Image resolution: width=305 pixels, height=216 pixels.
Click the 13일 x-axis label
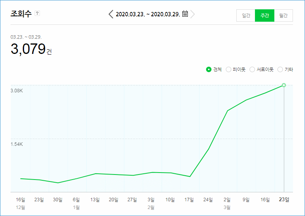click(x=95, y=199)
